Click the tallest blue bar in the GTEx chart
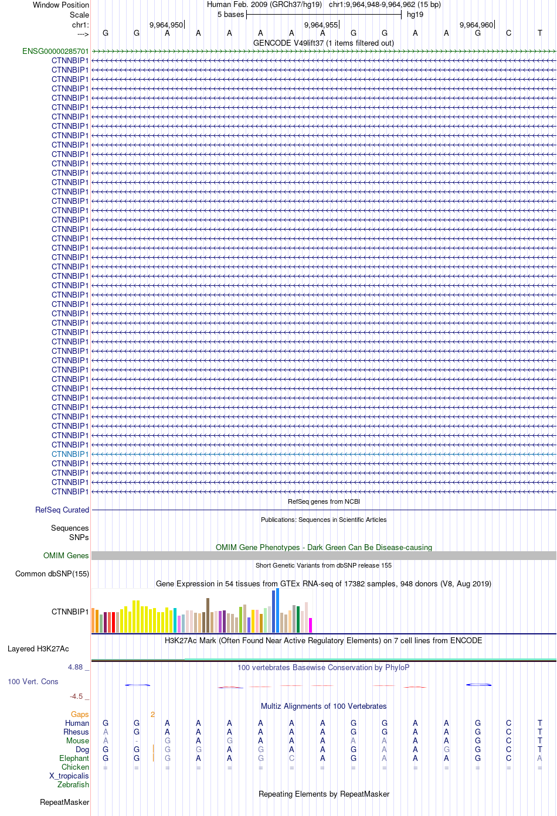Screen dimensions: 557x816 click(x=278, y=610)
